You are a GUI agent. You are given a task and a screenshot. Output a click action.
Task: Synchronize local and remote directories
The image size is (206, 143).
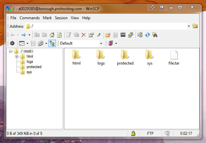coord(140,35)
